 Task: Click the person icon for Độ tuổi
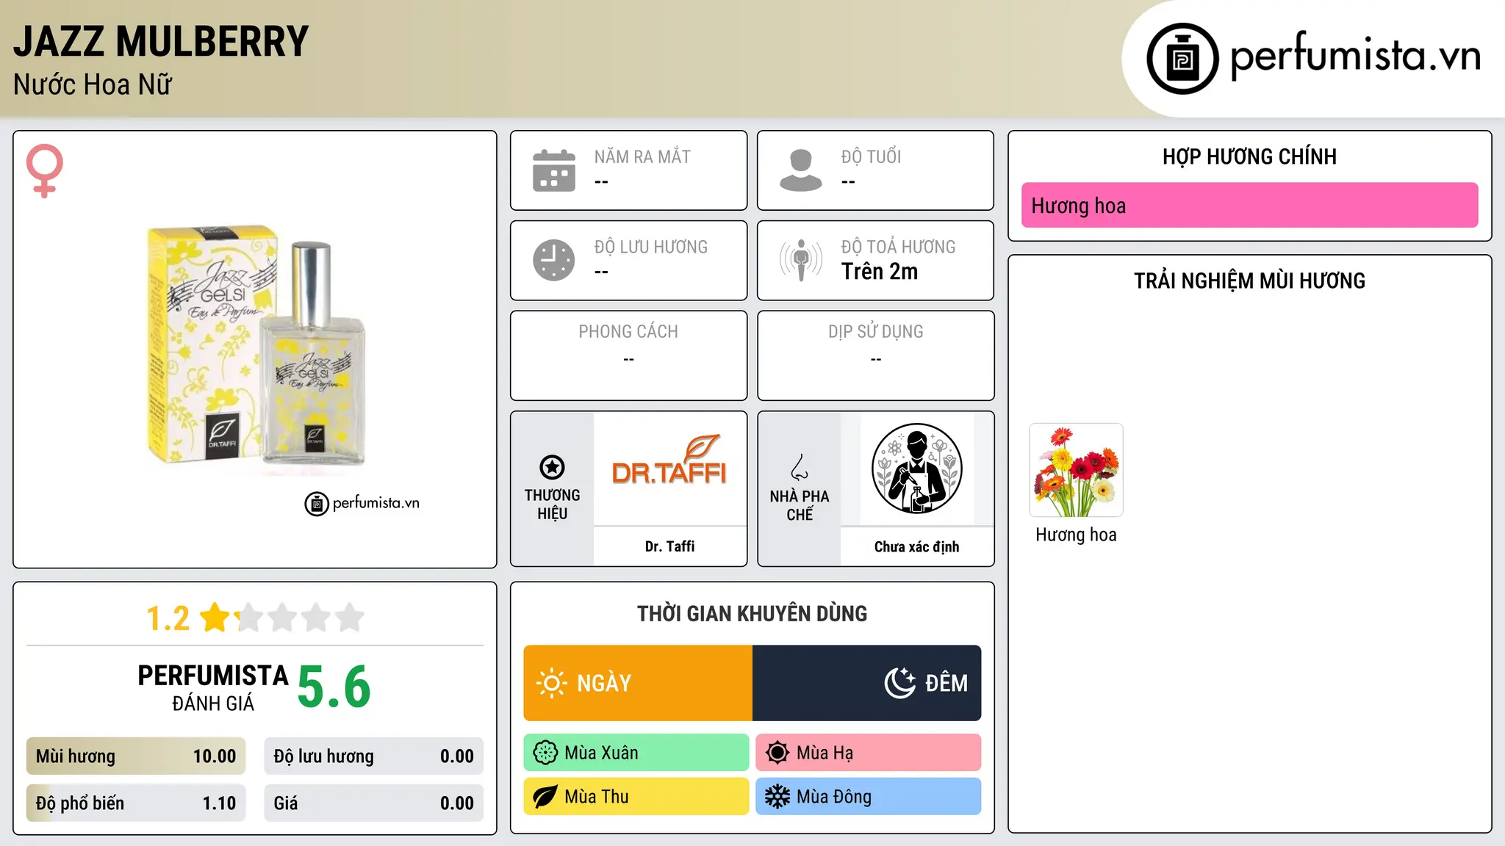801,170
